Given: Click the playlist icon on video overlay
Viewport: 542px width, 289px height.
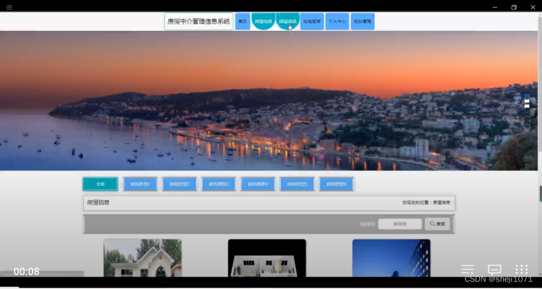Looking at the screenshot, I should 468,270.
